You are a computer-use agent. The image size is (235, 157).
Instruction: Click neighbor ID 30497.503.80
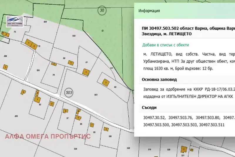pyautogui.click(x=208, y=118)
